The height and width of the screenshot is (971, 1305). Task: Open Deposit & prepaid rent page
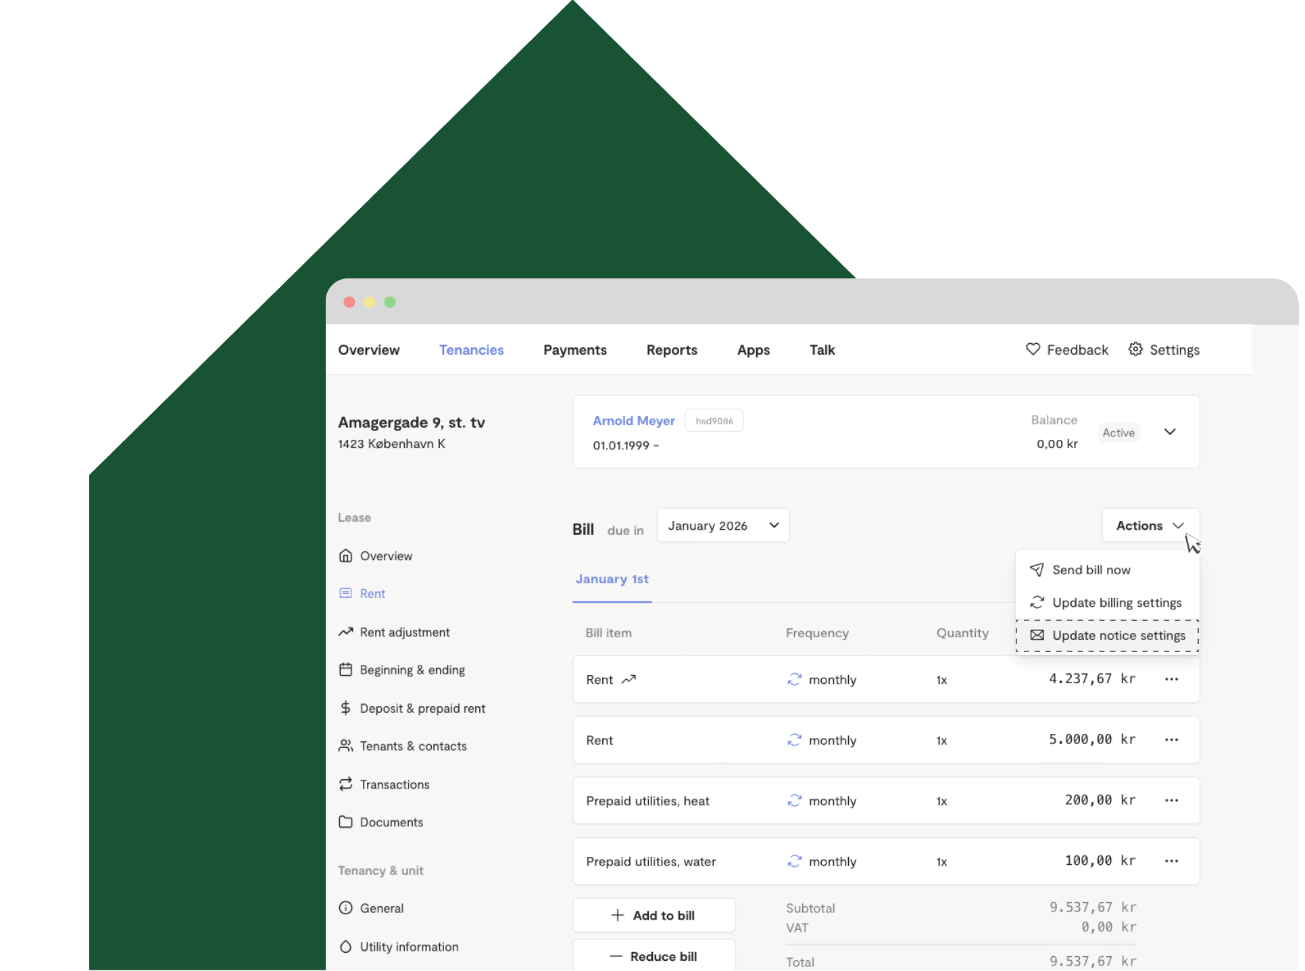[422, 709]
